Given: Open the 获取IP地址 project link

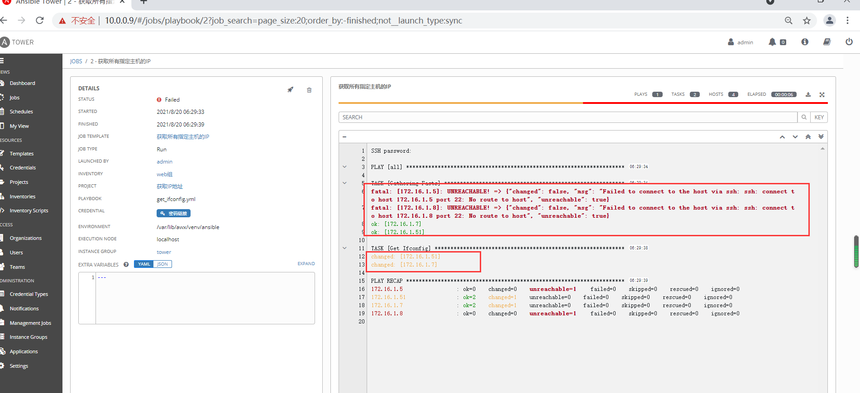Looking at the screenshot, I should [x=170, y=187].
